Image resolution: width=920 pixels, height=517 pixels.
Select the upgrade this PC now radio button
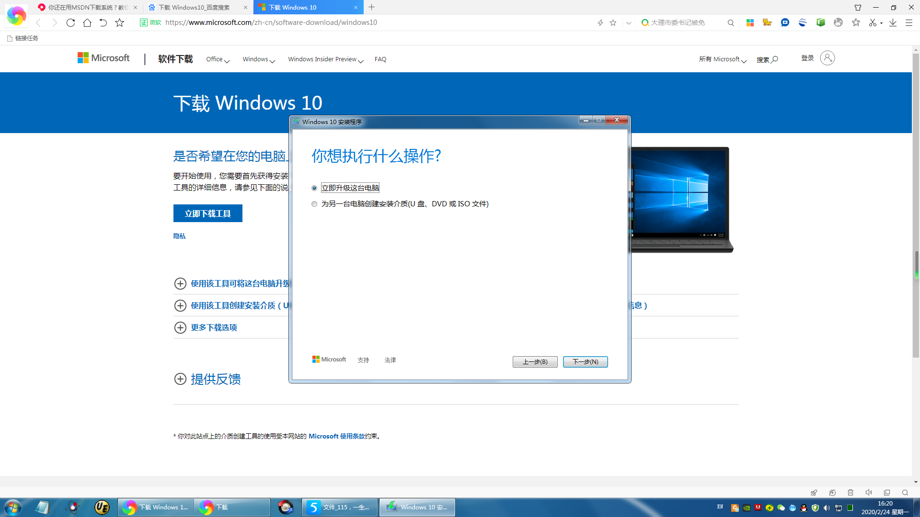click(314, 188)
